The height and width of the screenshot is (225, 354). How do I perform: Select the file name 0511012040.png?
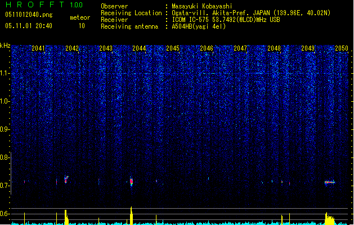click(x=29, y=15)
